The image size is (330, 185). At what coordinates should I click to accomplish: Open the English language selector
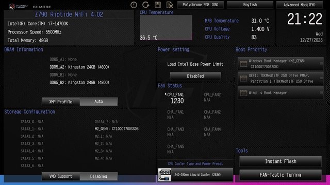(250, 5)
